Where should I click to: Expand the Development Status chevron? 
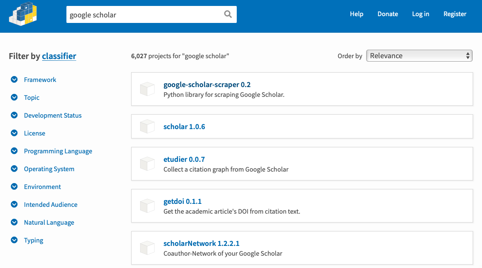point(14,115)
